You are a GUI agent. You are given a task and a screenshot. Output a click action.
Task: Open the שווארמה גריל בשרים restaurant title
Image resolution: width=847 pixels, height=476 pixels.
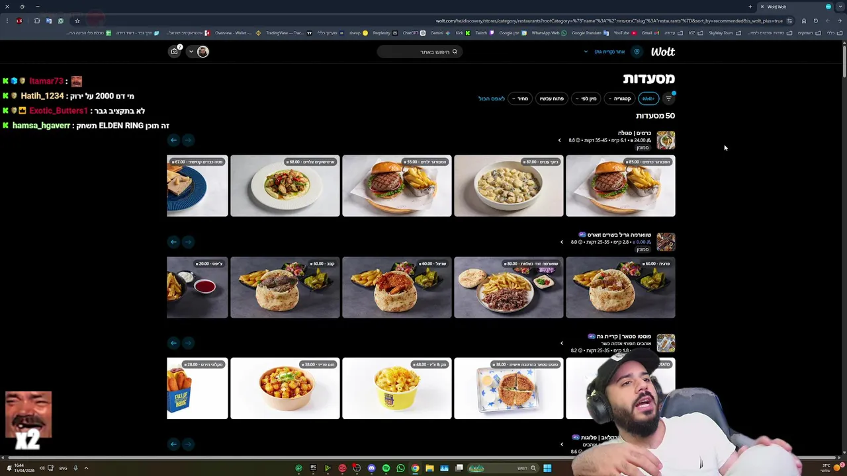pos(619,235)
